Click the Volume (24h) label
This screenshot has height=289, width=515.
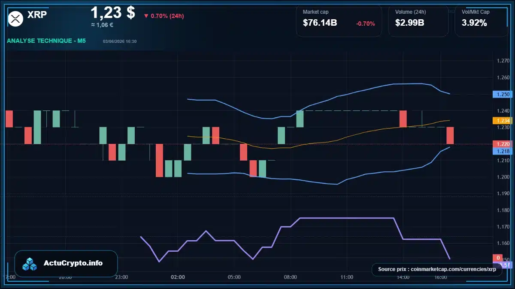410,12
